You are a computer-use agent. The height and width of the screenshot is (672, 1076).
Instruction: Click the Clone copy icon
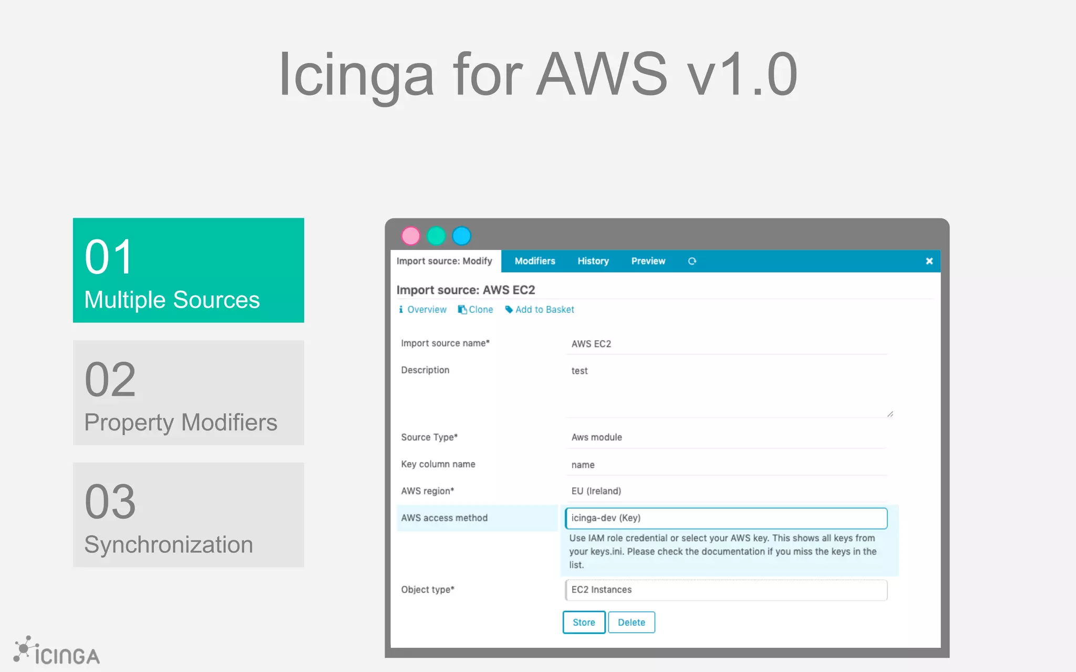click(462, 309)
